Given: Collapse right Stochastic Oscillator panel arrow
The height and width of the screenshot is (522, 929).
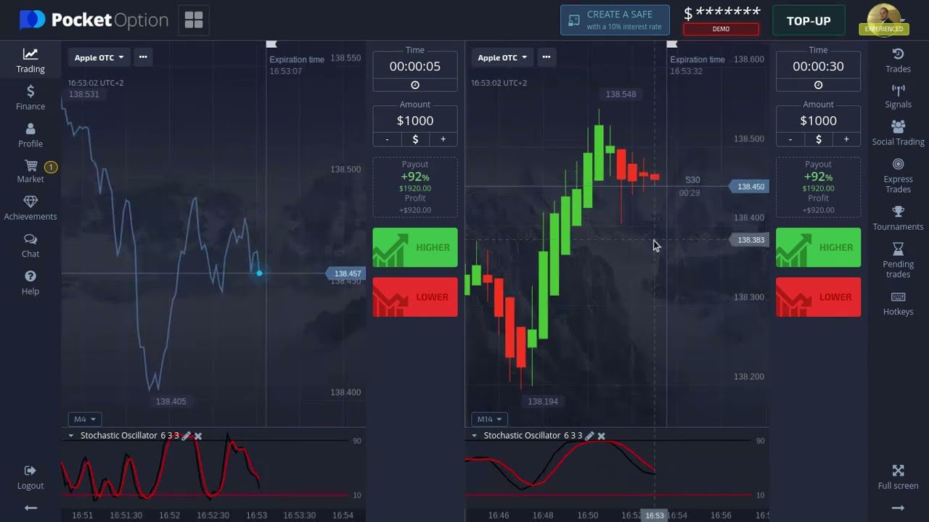Looking at the screenshot, I should [474, 436].
